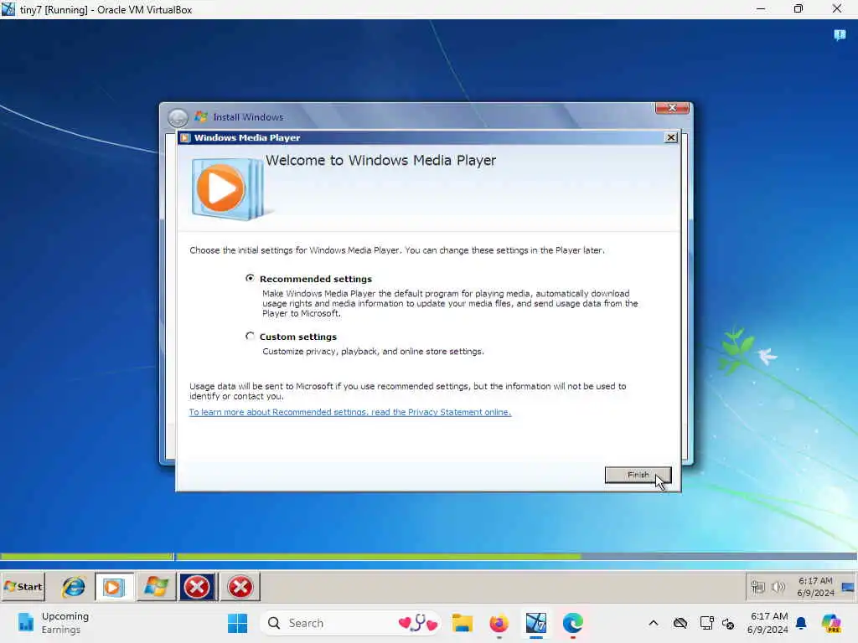858x643 pixels.
Task: Click the second red X taskbar icon
Action: [x=240, y=587]
